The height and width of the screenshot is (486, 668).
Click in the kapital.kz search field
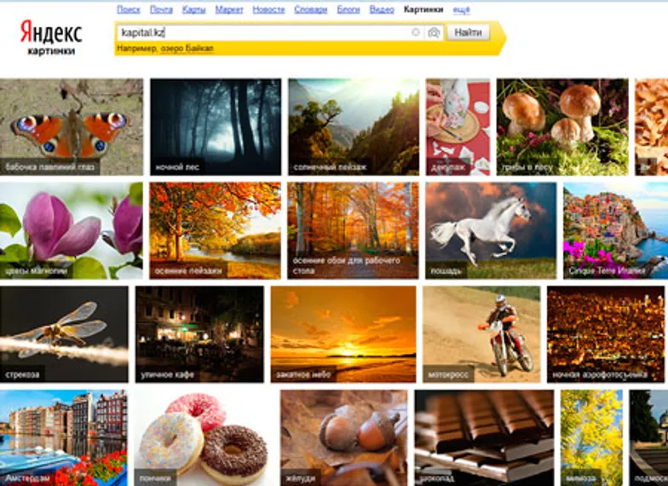(x=262, y=32)
